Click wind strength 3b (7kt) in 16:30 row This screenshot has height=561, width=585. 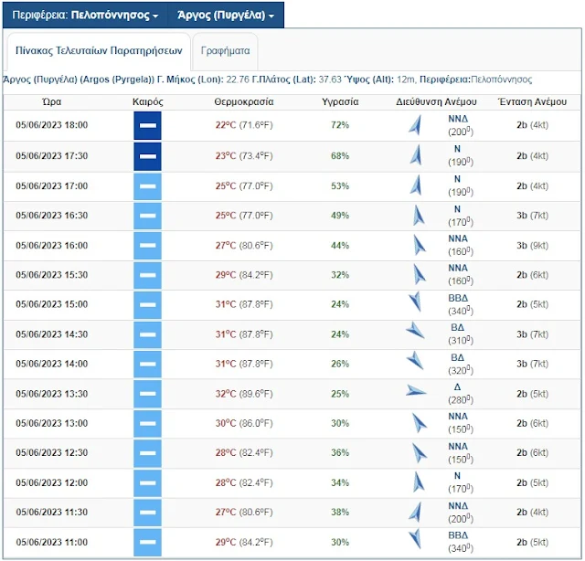(532, 216)
